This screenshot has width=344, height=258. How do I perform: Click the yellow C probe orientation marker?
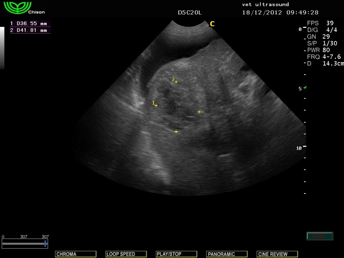[x=212, y=24]
